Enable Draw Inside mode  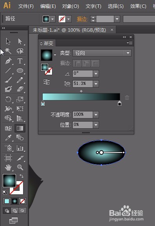pos(22,211)
